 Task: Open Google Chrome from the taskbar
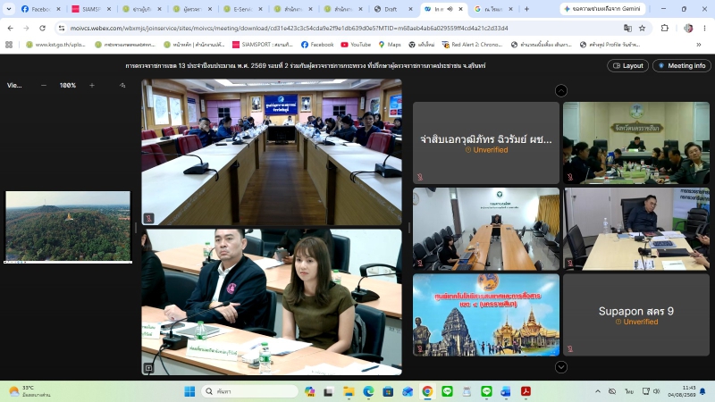(x=427, y=391)
